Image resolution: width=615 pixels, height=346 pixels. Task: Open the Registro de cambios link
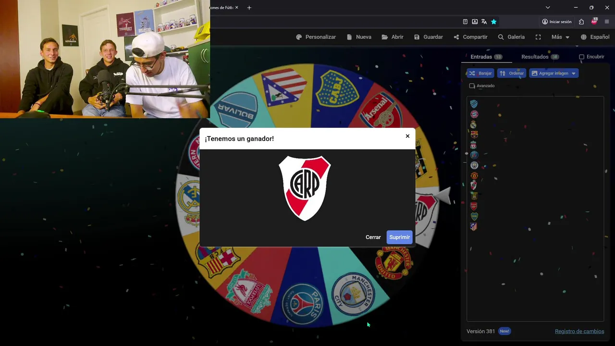[x=579, y=331]
